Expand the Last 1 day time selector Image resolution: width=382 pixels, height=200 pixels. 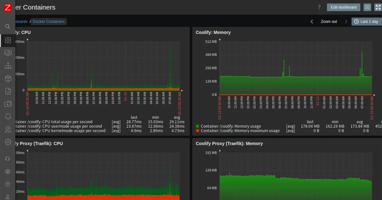[366, 22]
